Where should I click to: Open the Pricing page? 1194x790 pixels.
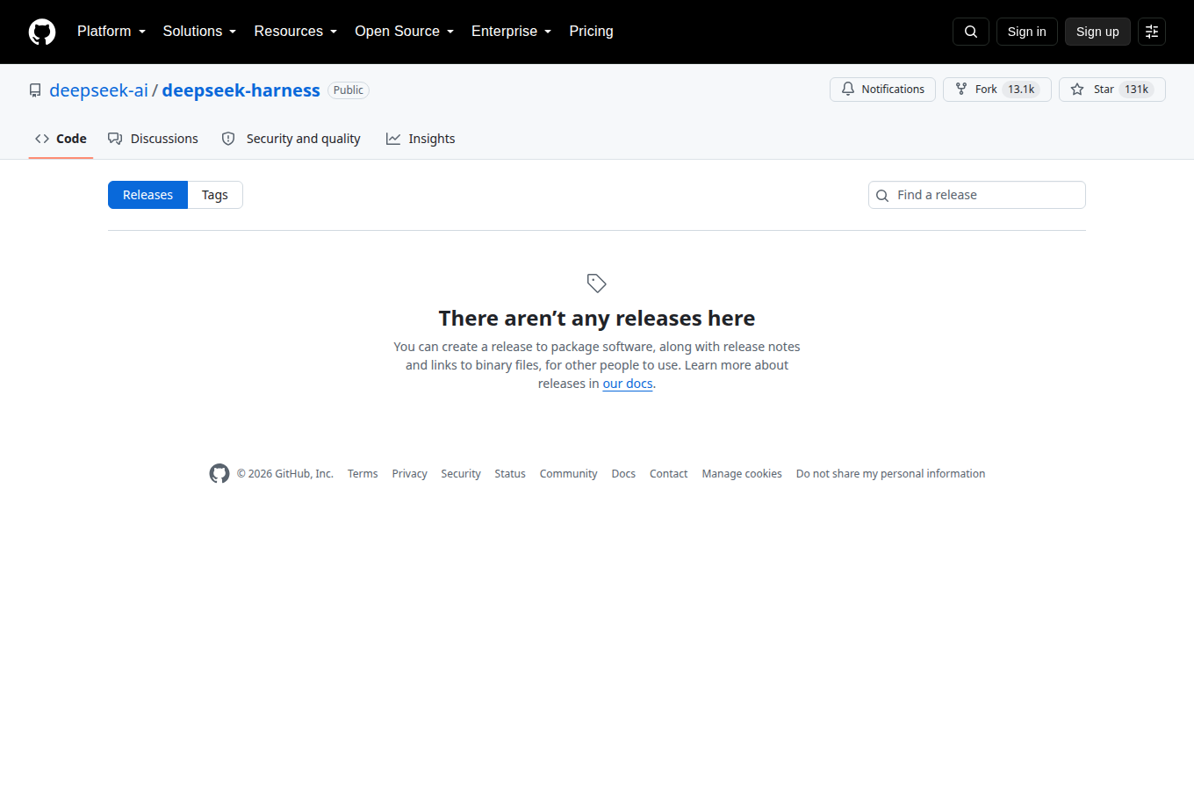tap(591, 32)
